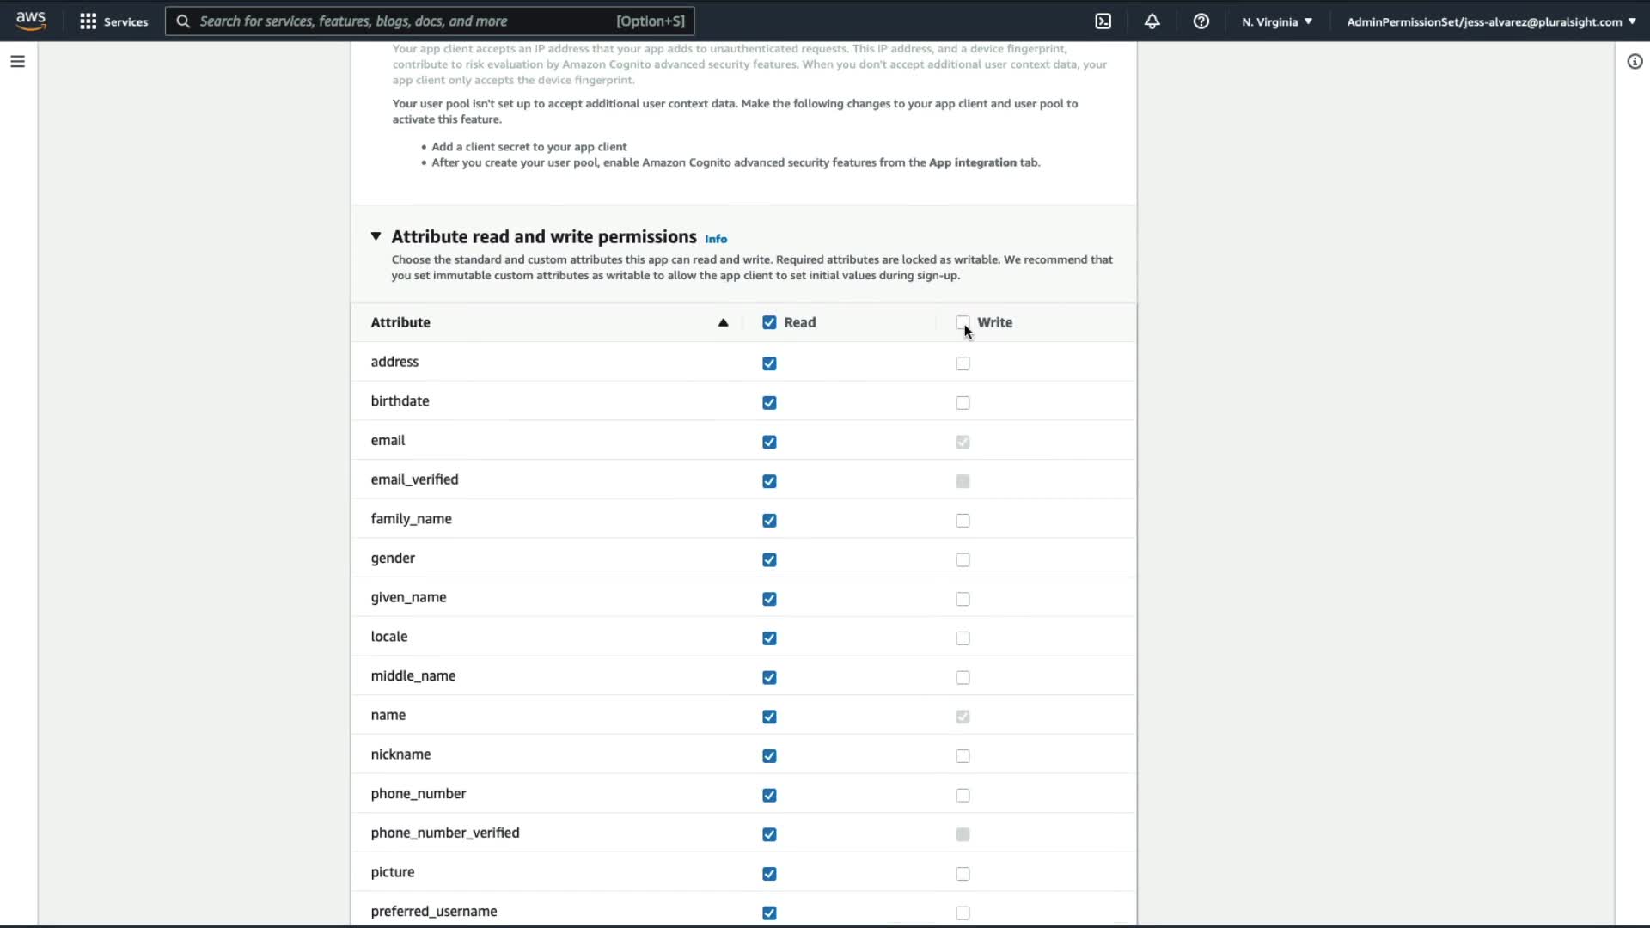Open the Services grid menu icon
1650x928 pixels.
tap(88, 21)
